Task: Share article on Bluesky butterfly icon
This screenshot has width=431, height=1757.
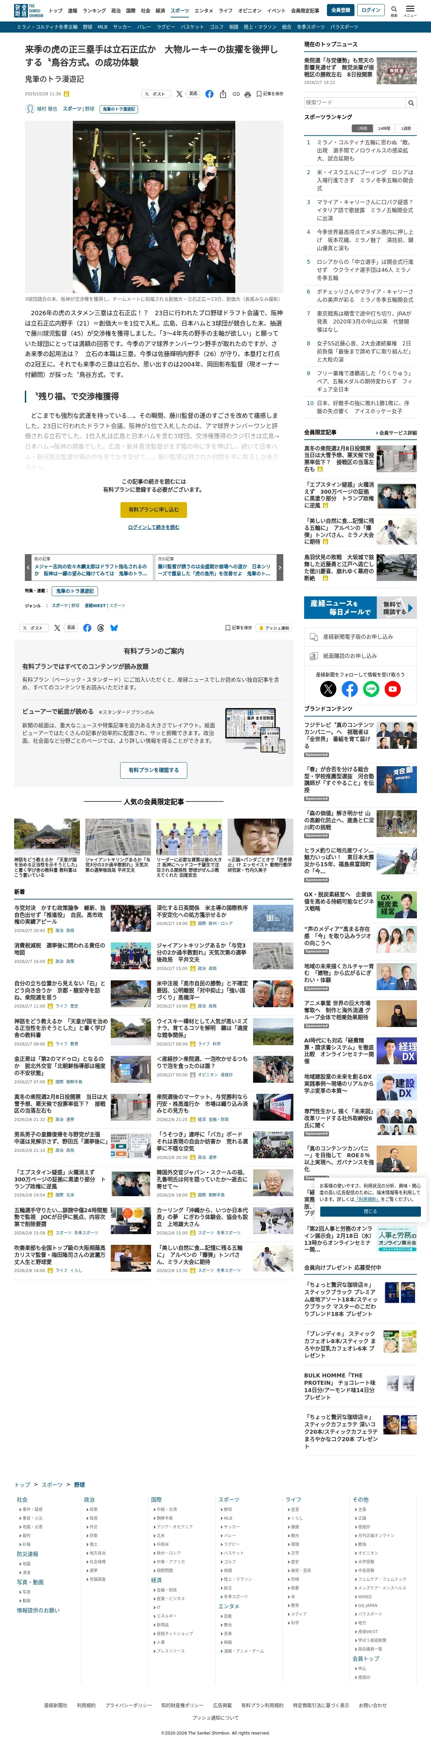Action: 114,628
